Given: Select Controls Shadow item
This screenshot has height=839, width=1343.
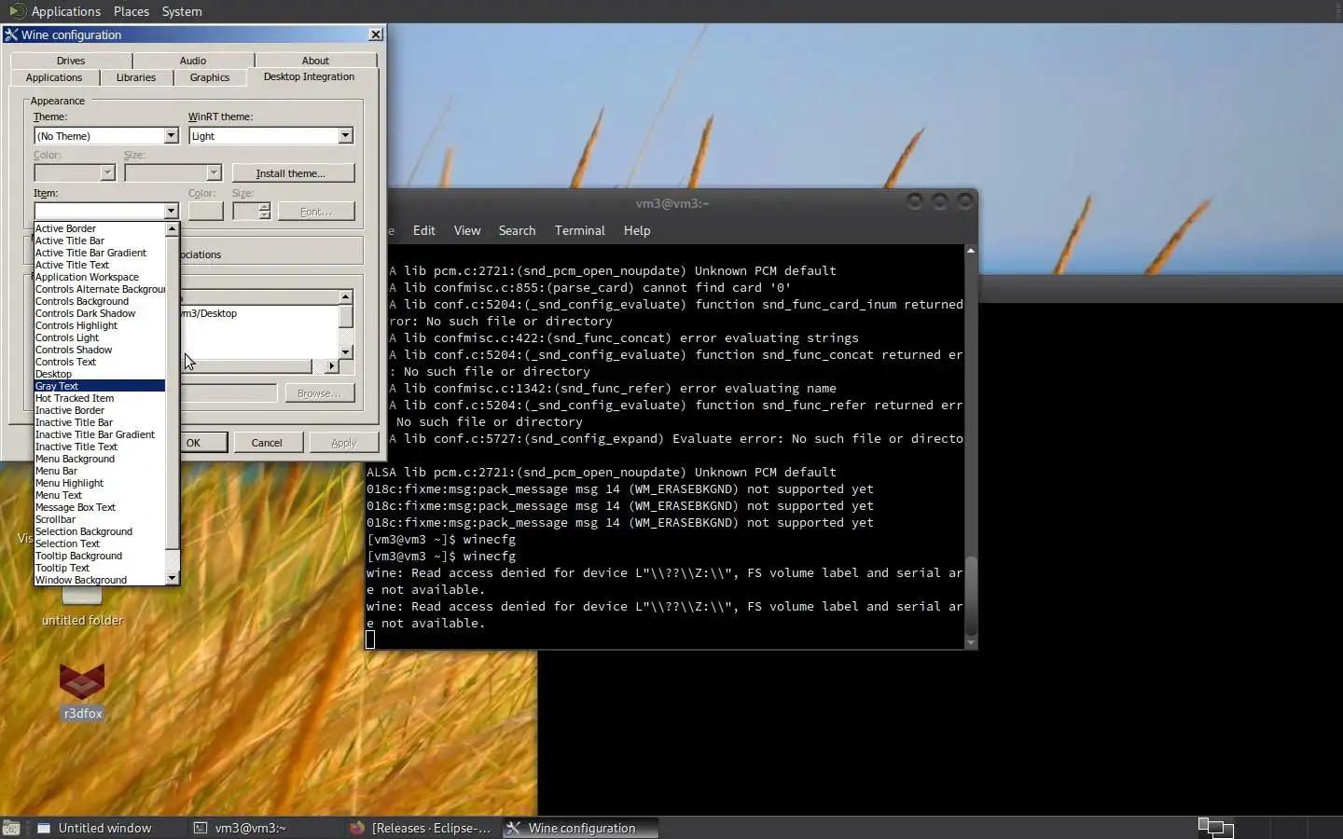Looking at the screenshot, I should point(100,350).
